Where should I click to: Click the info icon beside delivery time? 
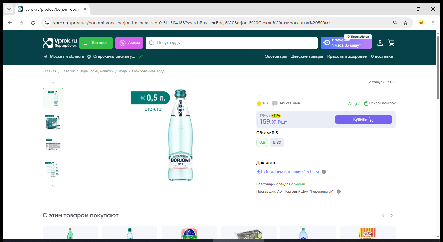coord(324,172)
